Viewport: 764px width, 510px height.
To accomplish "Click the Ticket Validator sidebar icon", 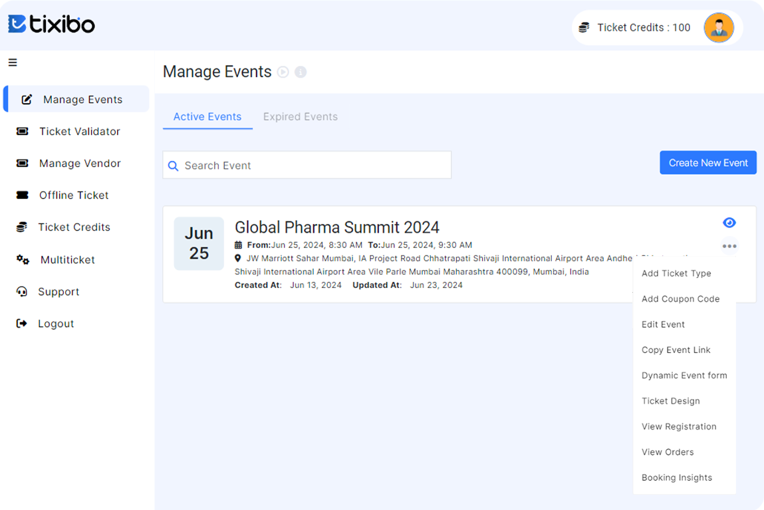I will point(22,132).
